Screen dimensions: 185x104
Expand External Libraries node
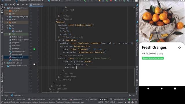pos(5,63)
